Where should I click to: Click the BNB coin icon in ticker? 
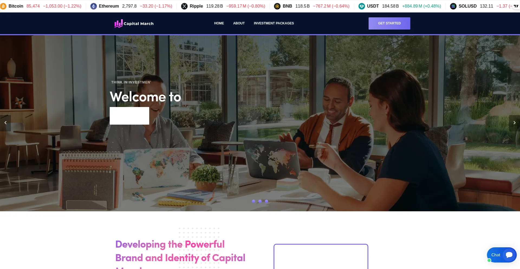[x=277, y=6]
